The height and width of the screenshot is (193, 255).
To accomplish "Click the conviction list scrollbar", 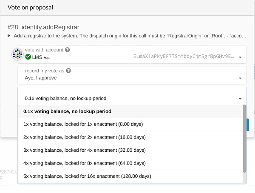I will pyautogui.click(x=244, y=138).
